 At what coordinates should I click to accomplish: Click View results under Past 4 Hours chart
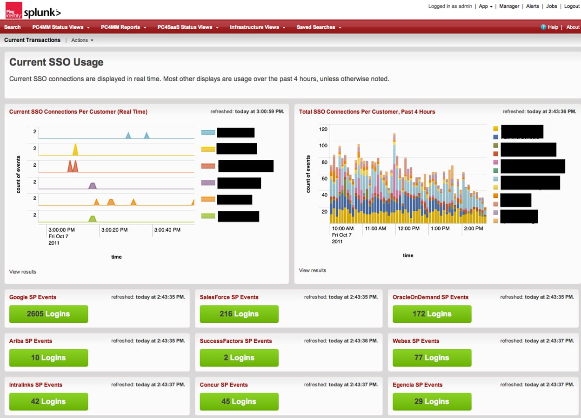tap(313, 270)
